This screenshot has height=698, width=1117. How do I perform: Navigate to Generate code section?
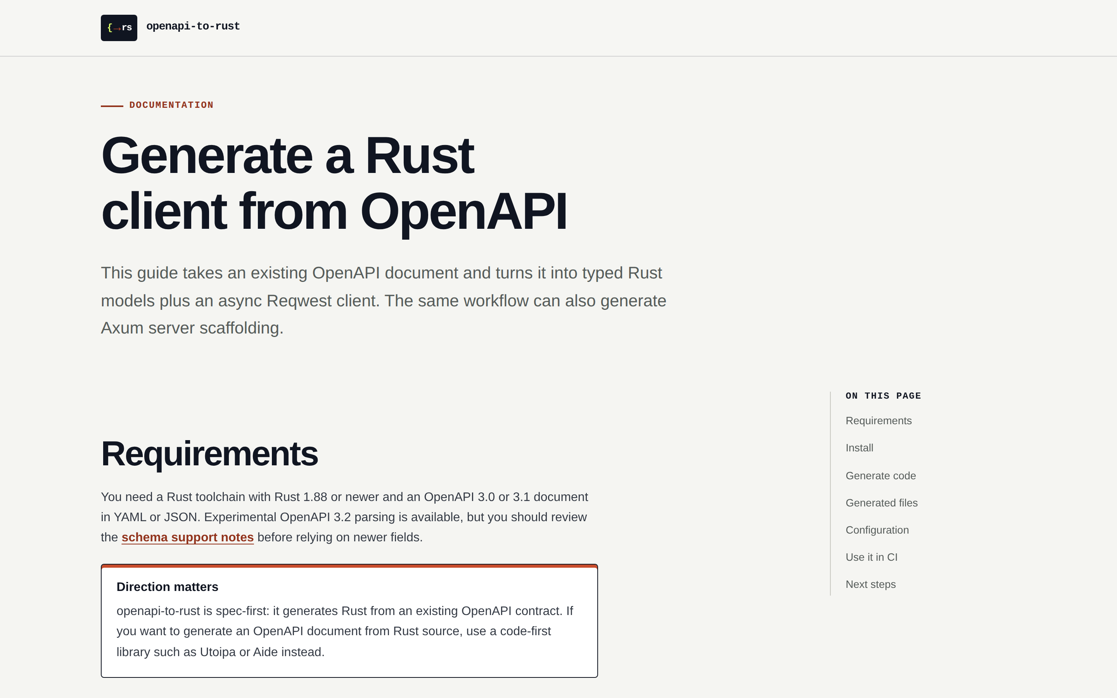880,475
